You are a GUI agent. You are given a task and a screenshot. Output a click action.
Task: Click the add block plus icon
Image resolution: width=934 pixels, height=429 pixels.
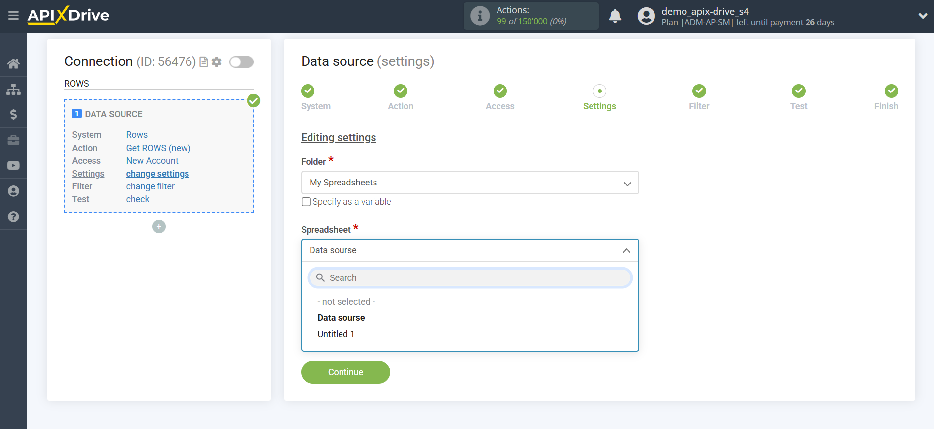tap(159, 227)
